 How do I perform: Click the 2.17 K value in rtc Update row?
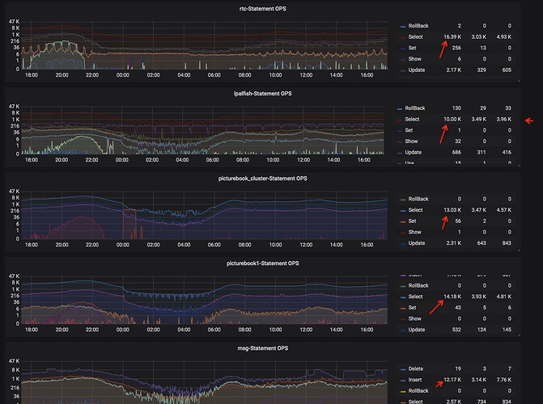click(x=454, y=69)
